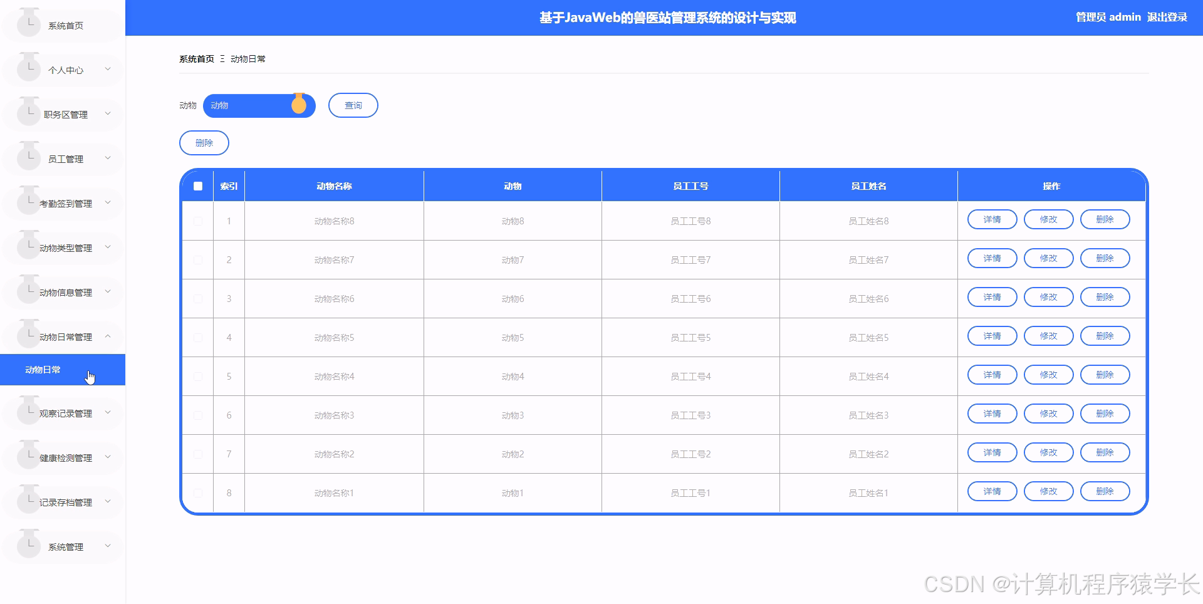Click the 员工管理 sidebar icon
The height and width of the screenshot is (604, 1203).
tap(28, 158)
